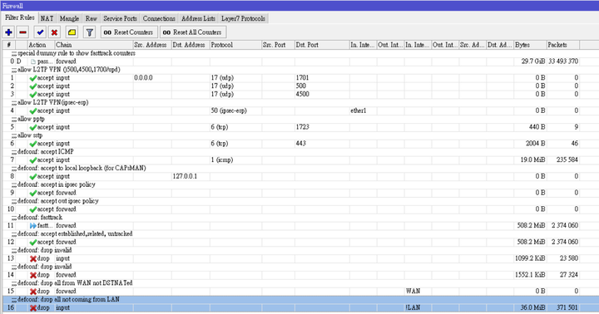
Task: Click accept icon on rule 10
Action: click(33, 209)
